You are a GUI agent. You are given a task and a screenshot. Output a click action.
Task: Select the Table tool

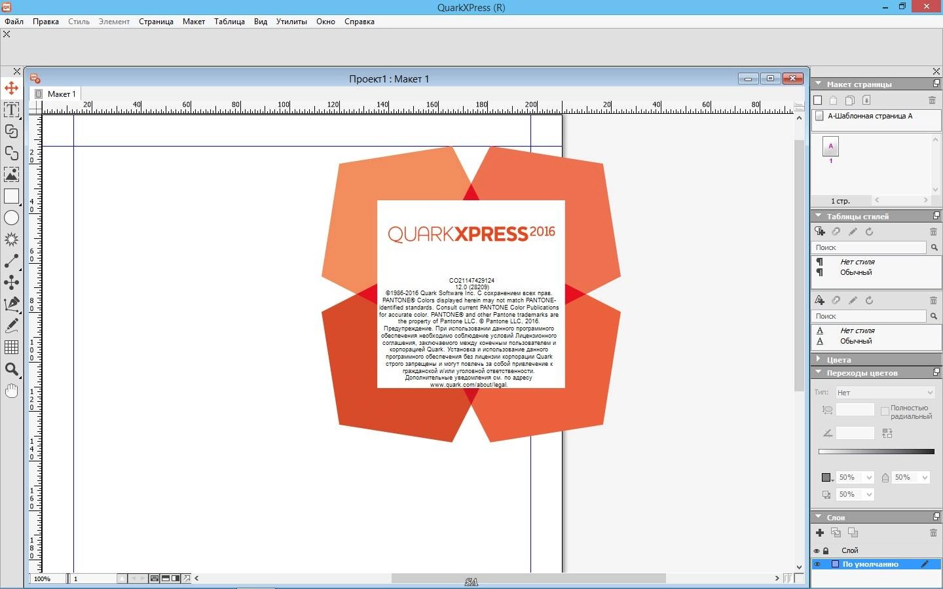[11, 347]
